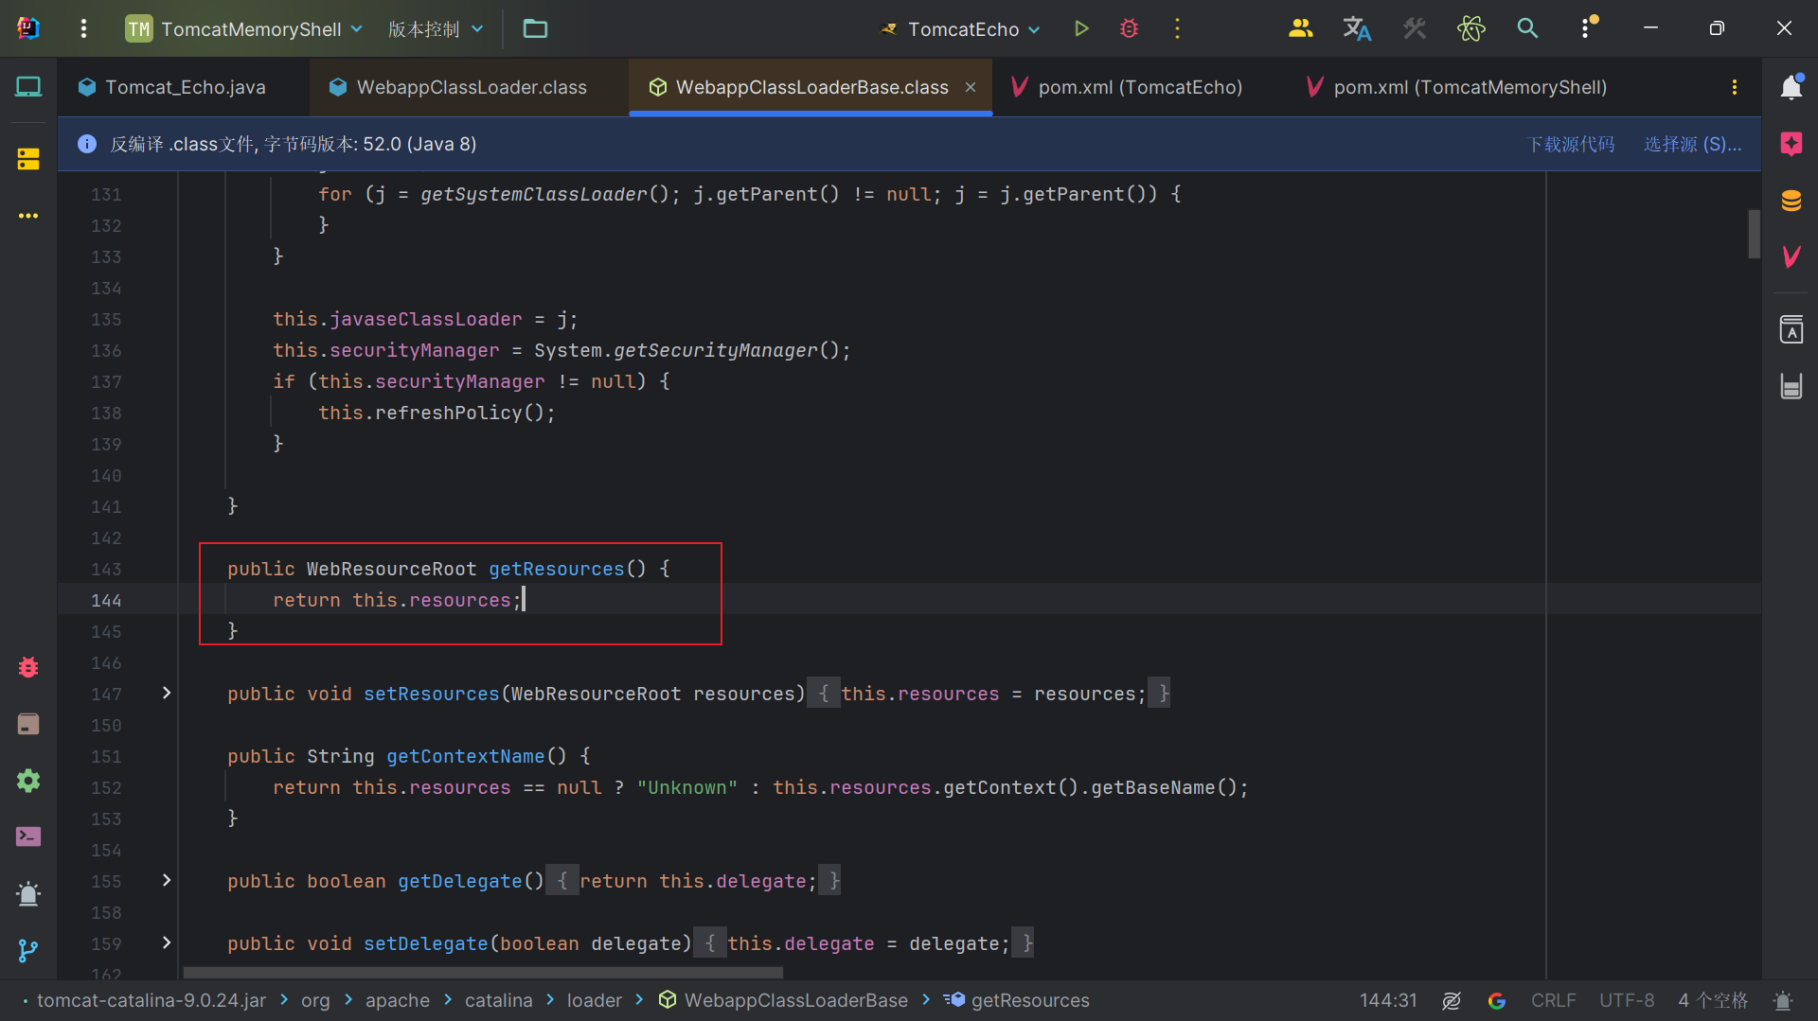Click the catalina breadcrumb segment
The width and height of the screenshot is (1818, 1021).
coord(498,1000)
